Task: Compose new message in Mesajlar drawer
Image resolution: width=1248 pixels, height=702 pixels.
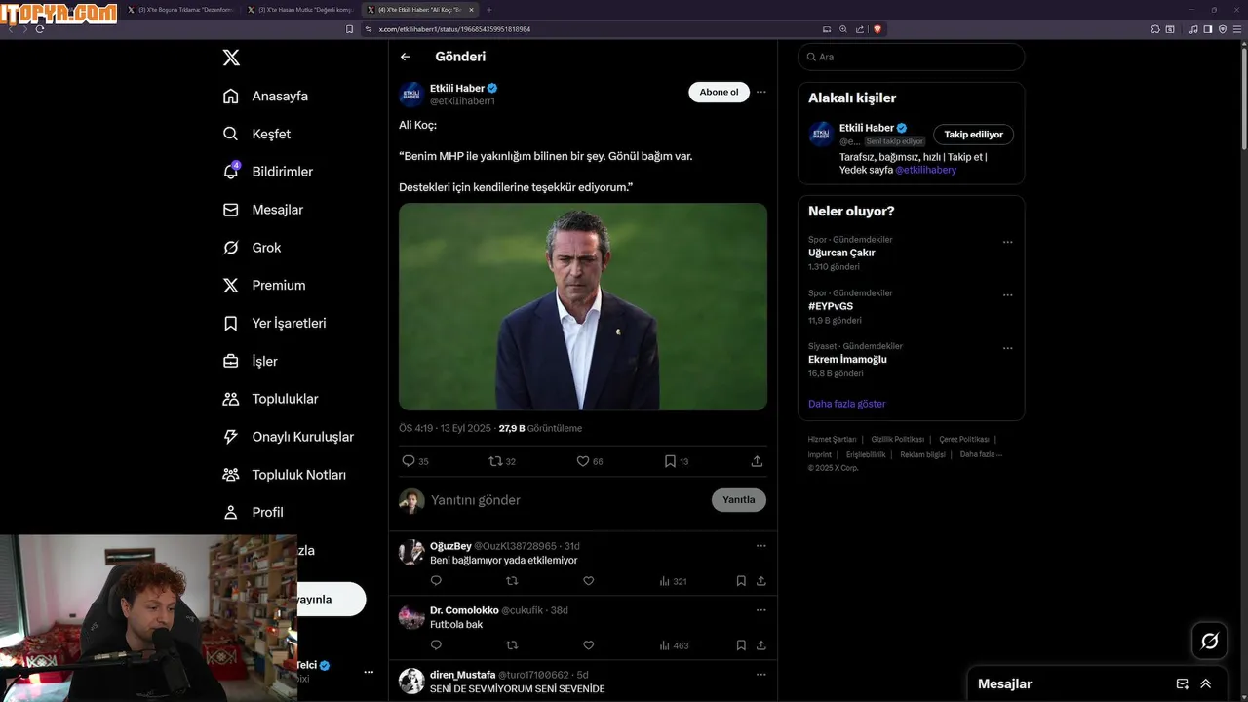Action: point(1182,683)
